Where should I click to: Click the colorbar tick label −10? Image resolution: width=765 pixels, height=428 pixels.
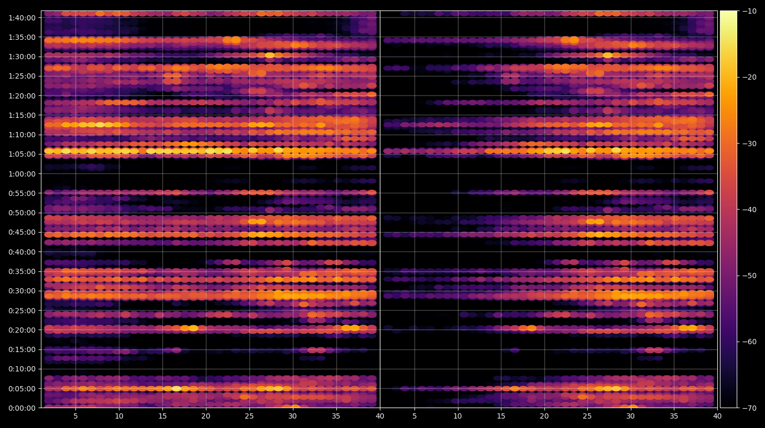tap(749, 11)
